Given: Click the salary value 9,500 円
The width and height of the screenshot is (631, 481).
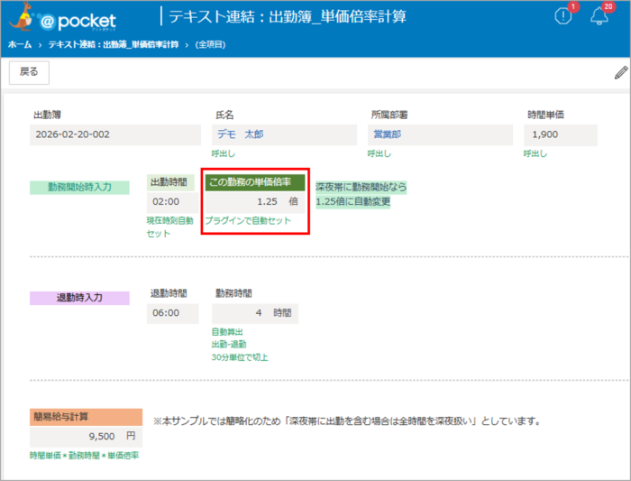Looking at the screenshot, I should pos(86,436).
